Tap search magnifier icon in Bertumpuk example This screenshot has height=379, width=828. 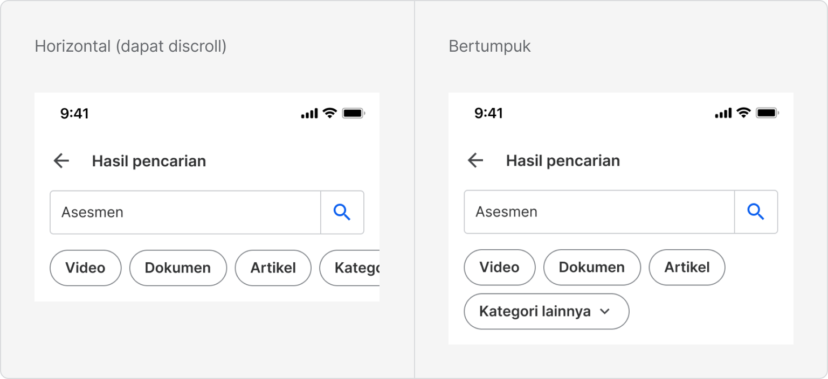756,212
